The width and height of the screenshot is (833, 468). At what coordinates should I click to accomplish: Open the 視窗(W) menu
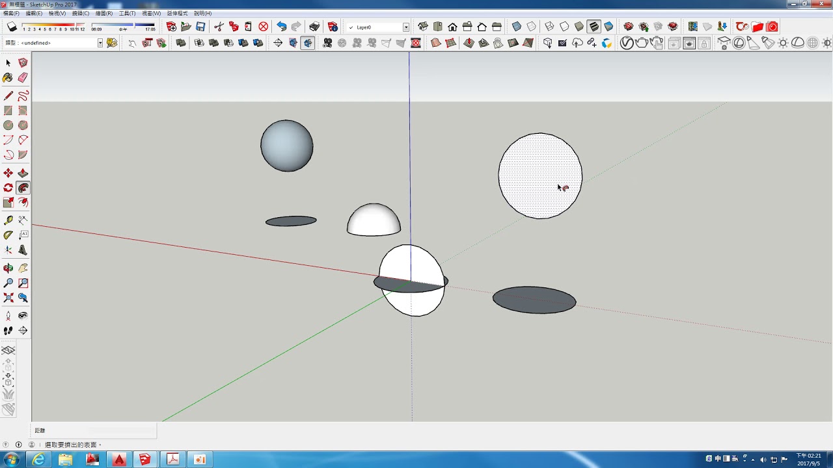coord(152,13)
